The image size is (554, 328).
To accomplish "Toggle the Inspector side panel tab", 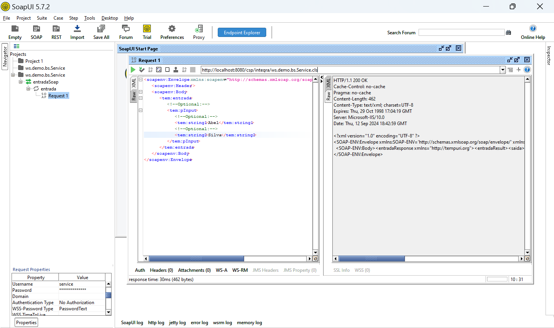I will pos(549,55).
